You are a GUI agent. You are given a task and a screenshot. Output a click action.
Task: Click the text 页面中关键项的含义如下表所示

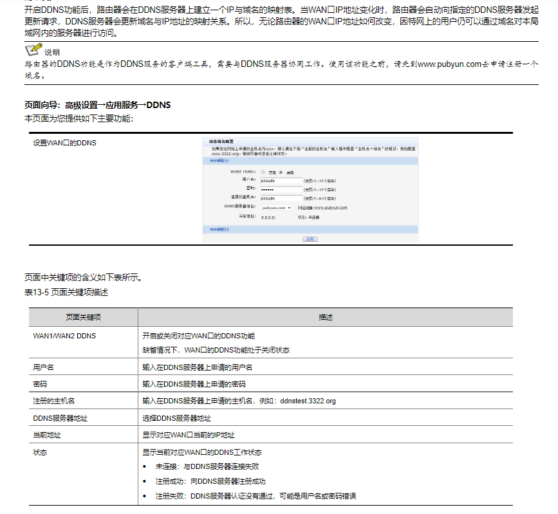pos(83,277)
